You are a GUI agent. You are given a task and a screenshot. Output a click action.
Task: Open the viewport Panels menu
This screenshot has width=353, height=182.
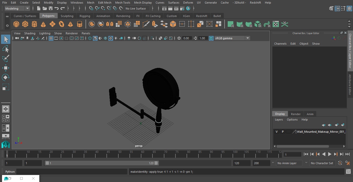86,33
